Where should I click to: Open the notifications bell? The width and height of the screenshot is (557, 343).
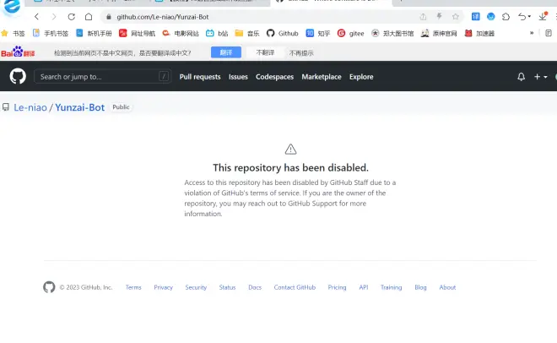click(521, 77)
